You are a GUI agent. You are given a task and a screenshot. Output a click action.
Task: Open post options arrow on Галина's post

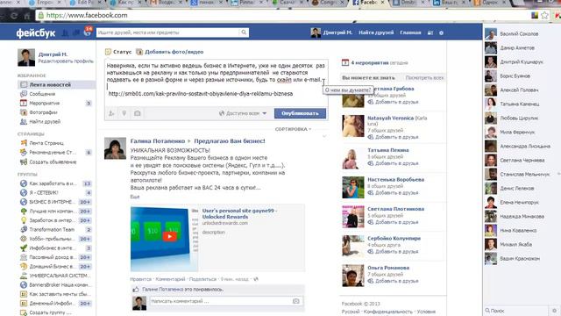tap(324, 137)
